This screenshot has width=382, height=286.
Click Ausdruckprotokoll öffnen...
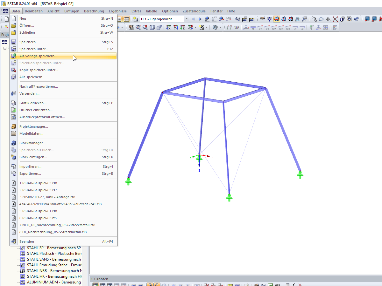[x=64, y=117]
